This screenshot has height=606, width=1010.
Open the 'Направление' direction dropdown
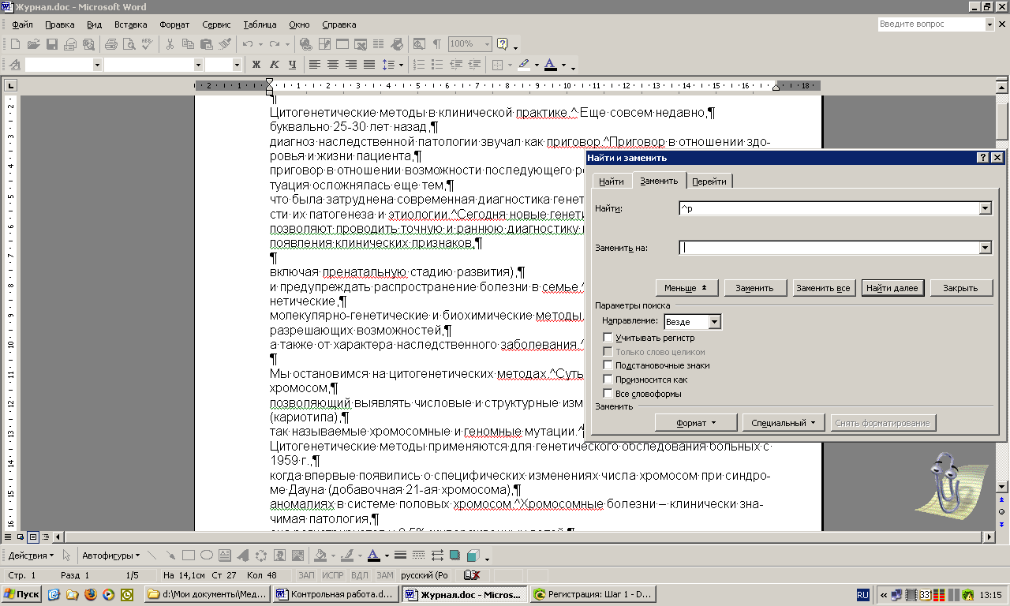tap(714, 322)
